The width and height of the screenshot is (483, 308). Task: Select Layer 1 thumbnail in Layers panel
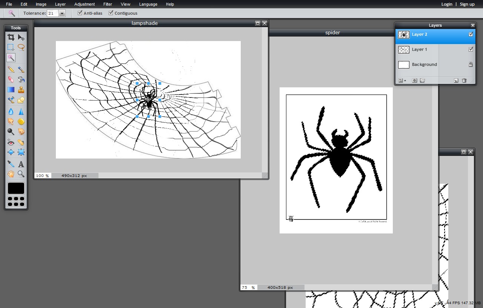pos(404,49)
